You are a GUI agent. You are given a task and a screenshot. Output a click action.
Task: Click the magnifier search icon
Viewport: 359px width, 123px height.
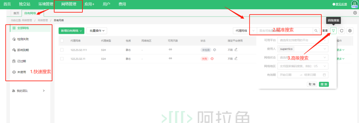click(316, 31)
